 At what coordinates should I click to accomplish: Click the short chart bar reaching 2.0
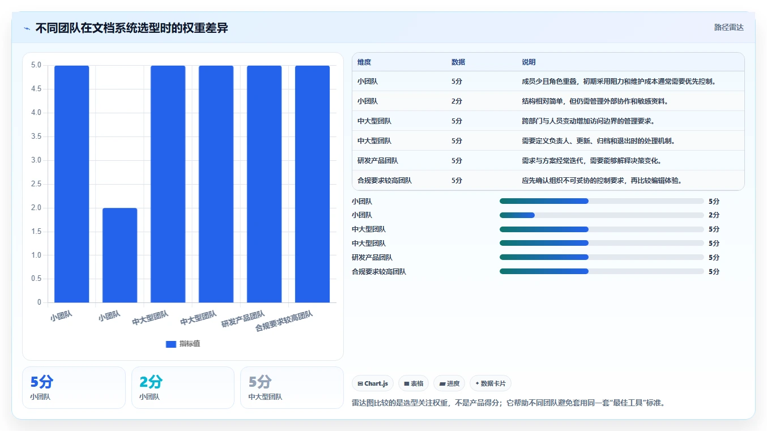120,255
